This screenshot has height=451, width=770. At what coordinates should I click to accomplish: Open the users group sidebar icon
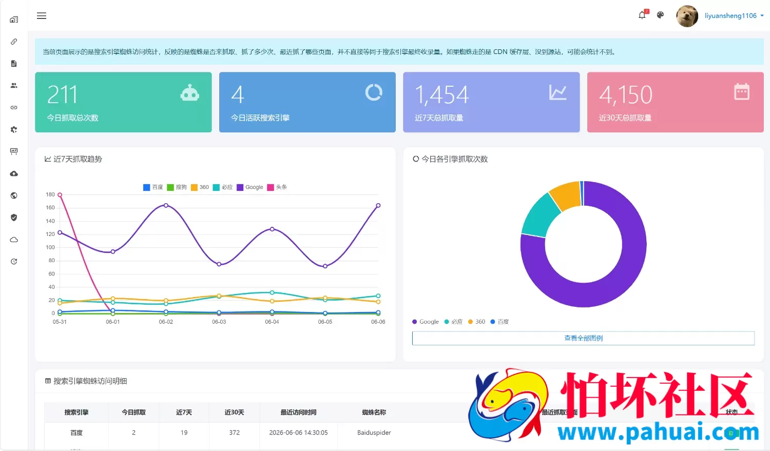(14, 86)
